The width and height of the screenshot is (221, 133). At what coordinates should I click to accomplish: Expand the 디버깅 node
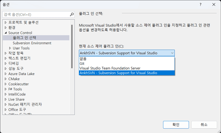(x=6, y=63)
